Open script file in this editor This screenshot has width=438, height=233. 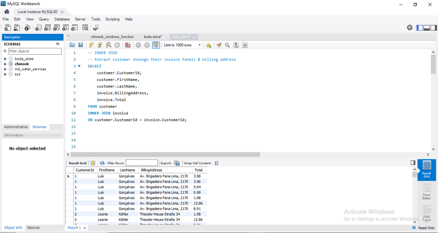coord(72,45)
